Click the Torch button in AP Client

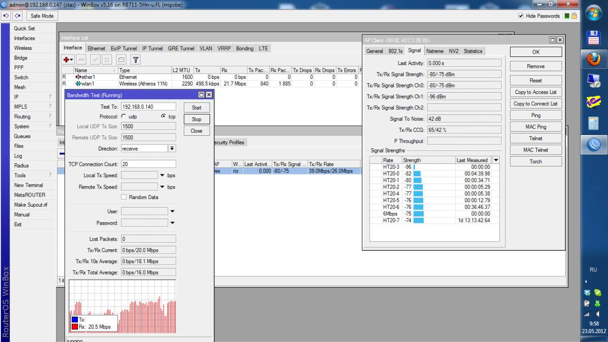coord(535,161)
